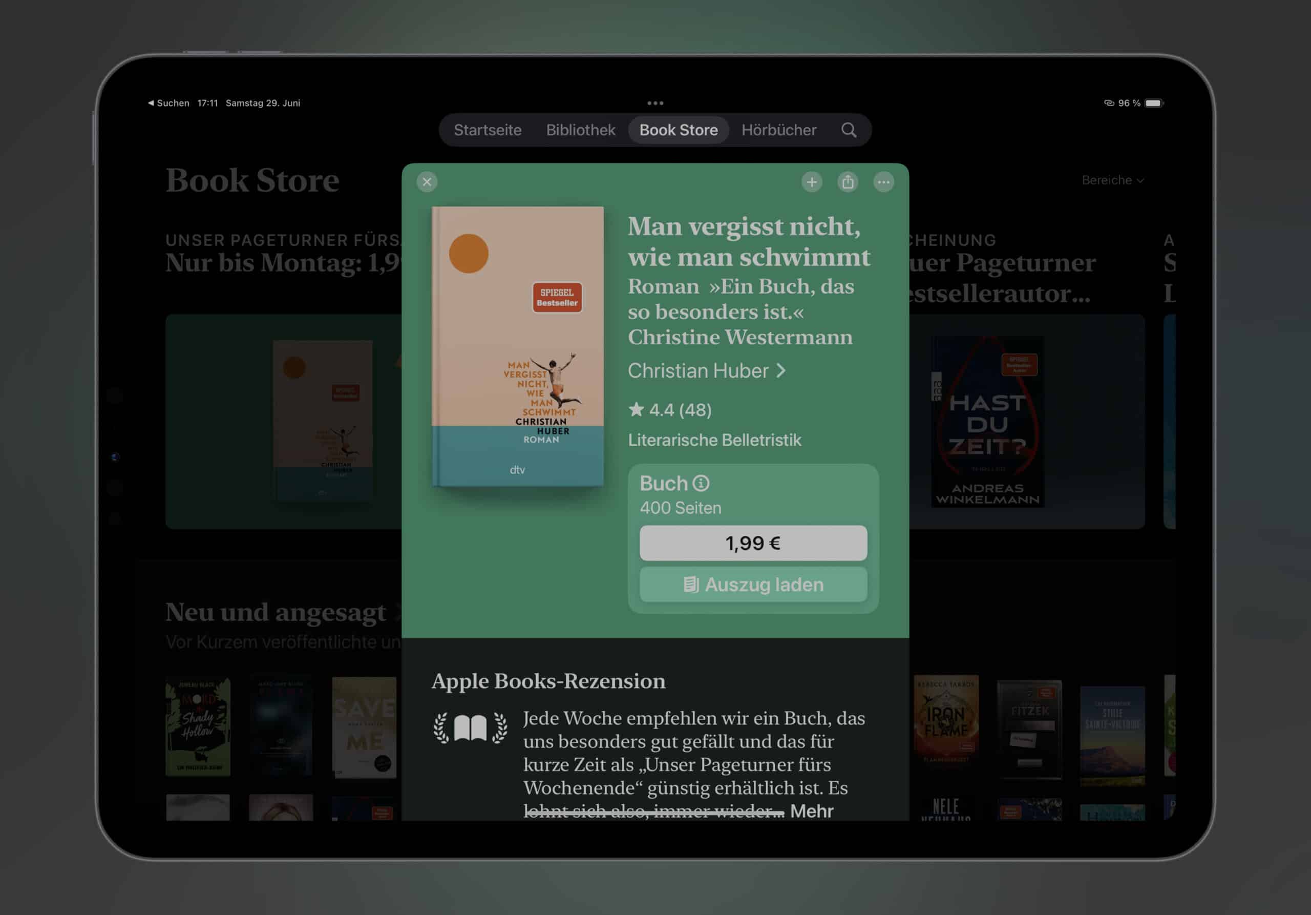Tap the Buch info icon
Image resolution: width=1311 pixels, height=915 pixels.
[701, 483]
